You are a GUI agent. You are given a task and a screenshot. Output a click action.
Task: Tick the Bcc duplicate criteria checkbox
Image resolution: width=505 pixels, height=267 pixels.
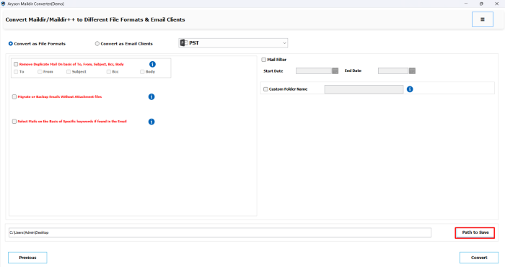[109, 72]
